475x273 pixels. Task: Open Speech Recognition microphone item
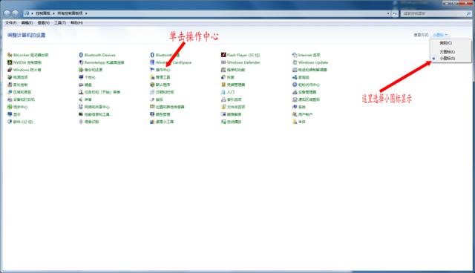(89, 122)
